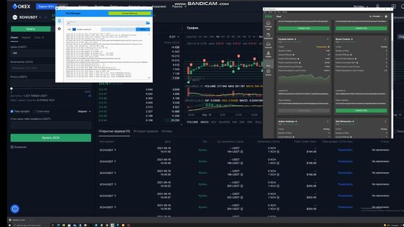
Task: Click the Биржа OKEx button
Action: point(46,6)
